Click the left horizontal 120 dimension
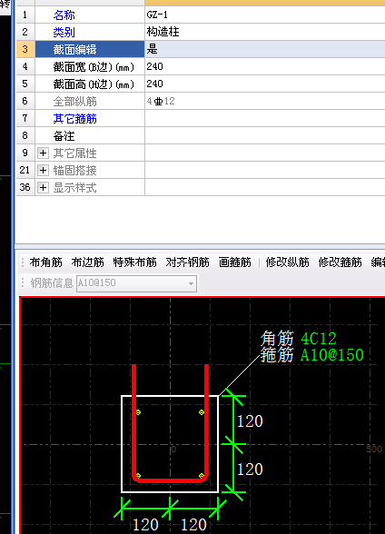This screenshot has width=385, height=534. click(145, 525)
